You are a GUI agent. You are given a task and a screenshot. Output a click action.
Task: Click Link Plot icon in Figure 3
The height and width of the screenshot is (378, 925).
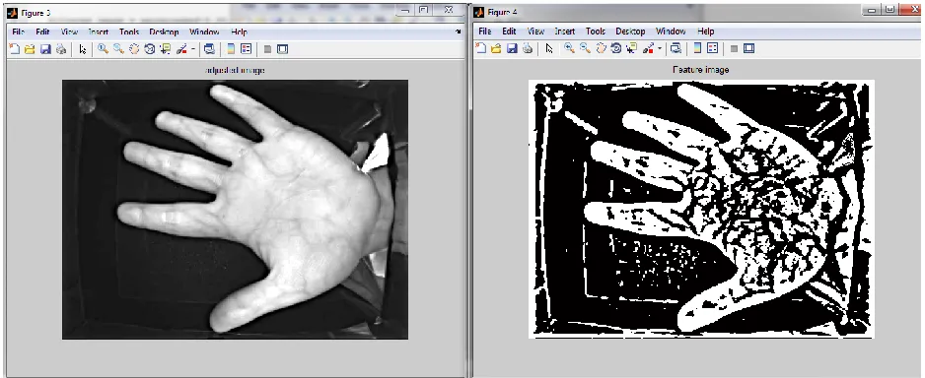click(209, 49)
